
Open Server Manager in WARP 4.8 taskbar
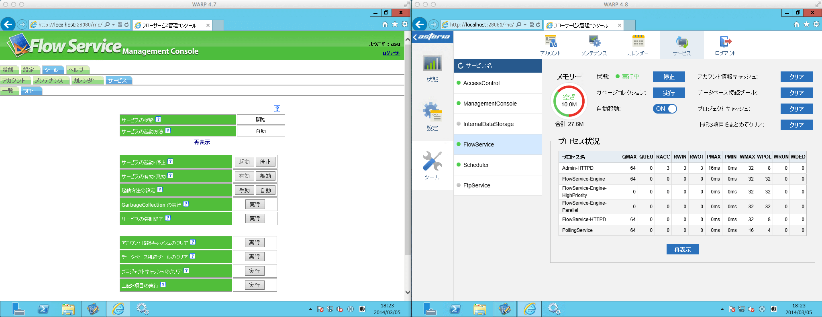point(430,309)
